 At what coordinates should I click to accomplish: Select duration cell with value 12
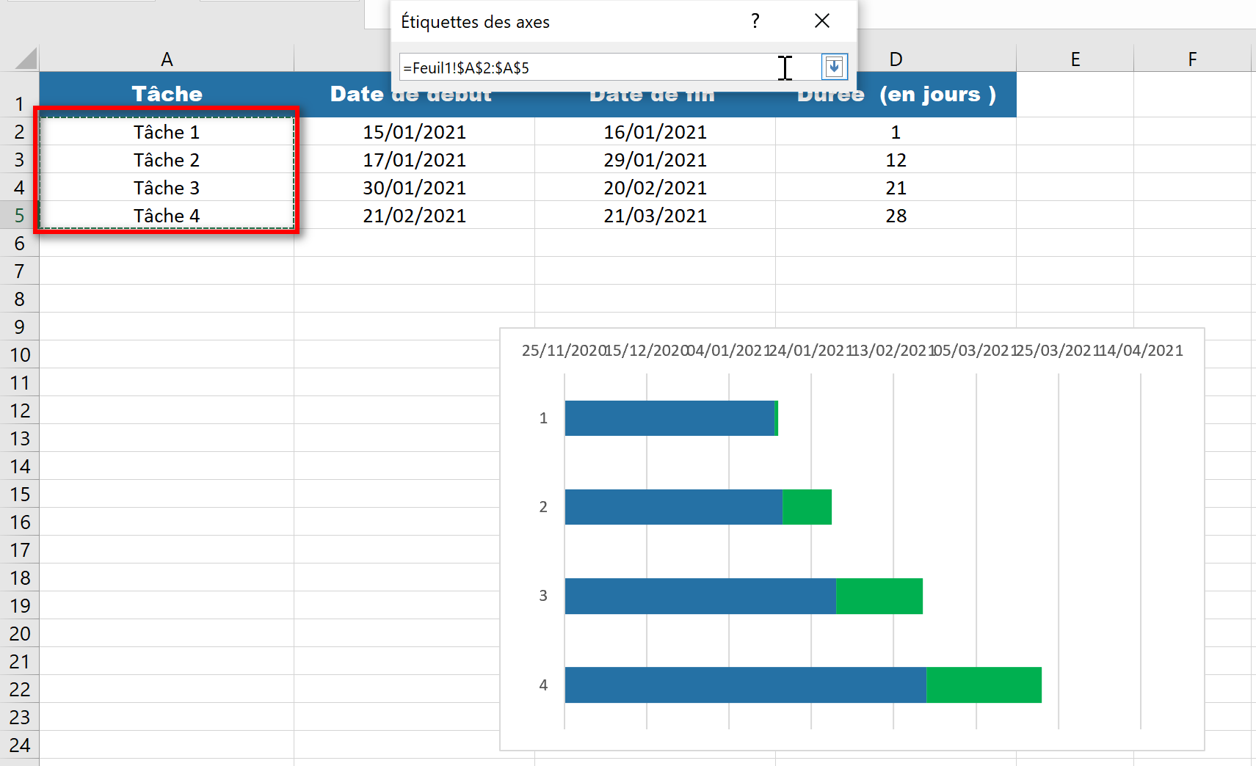(896, 160)
